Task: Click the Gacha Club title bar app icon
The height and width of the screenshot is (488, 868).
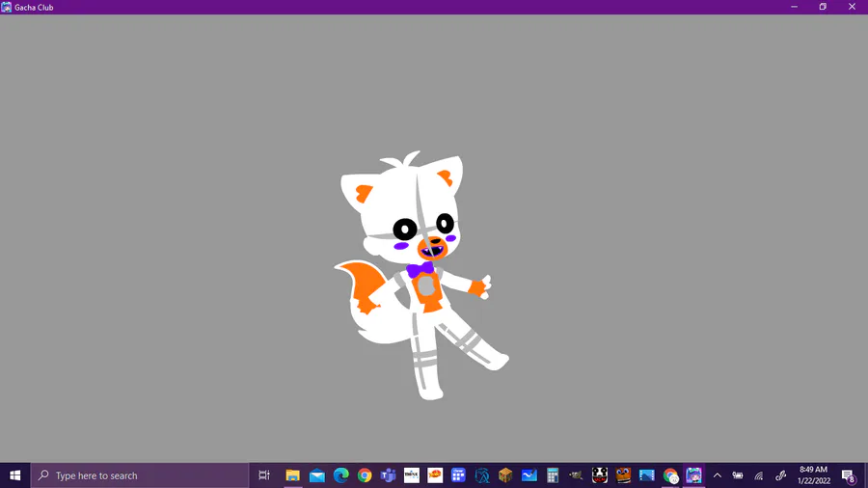Action: (6, 7)
